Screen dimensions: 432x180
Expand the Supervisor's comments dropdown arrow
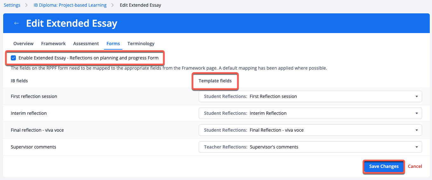tap(416, 147)
